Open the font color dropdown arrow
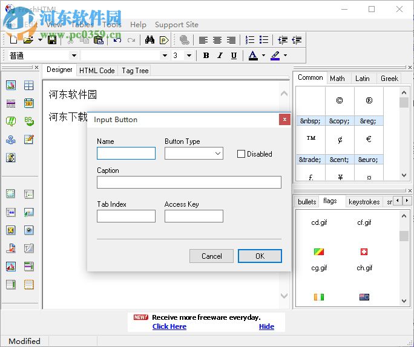The image size is (414, 347). (x=263, y=56)
